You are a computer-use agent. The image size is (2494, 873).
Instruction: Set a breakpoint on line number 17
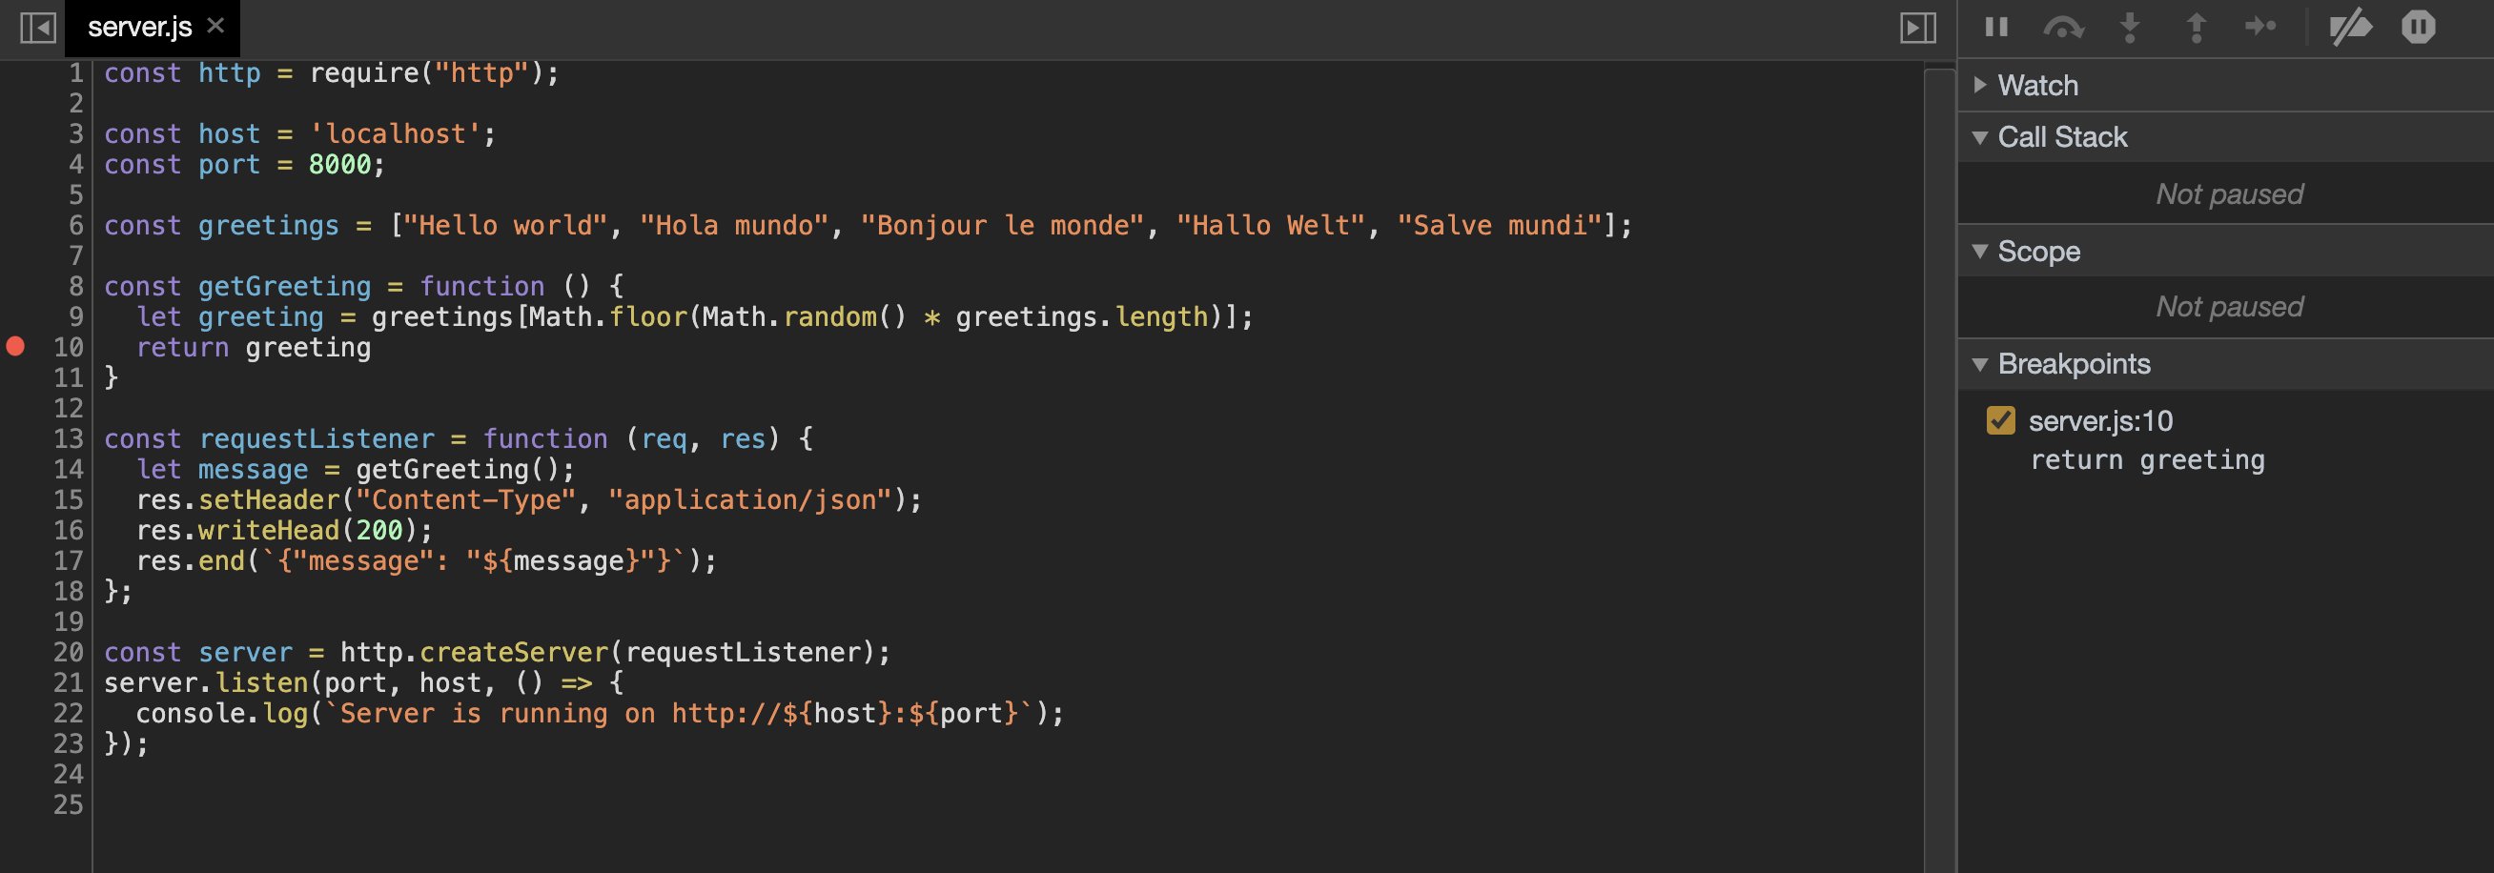(x=68, y=560)
